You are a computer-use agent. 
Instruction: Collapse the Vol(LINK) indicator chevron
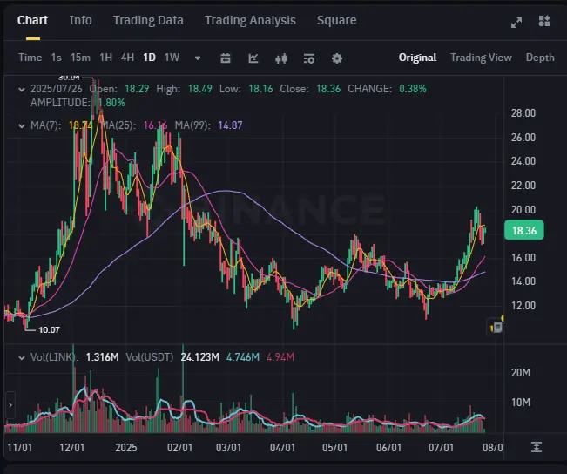click(22, 358)
